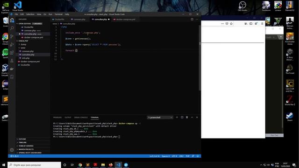The image size is (299, 168).
Task: Click CRLF line ending in status bar
Action: click(x=181, y=156)
